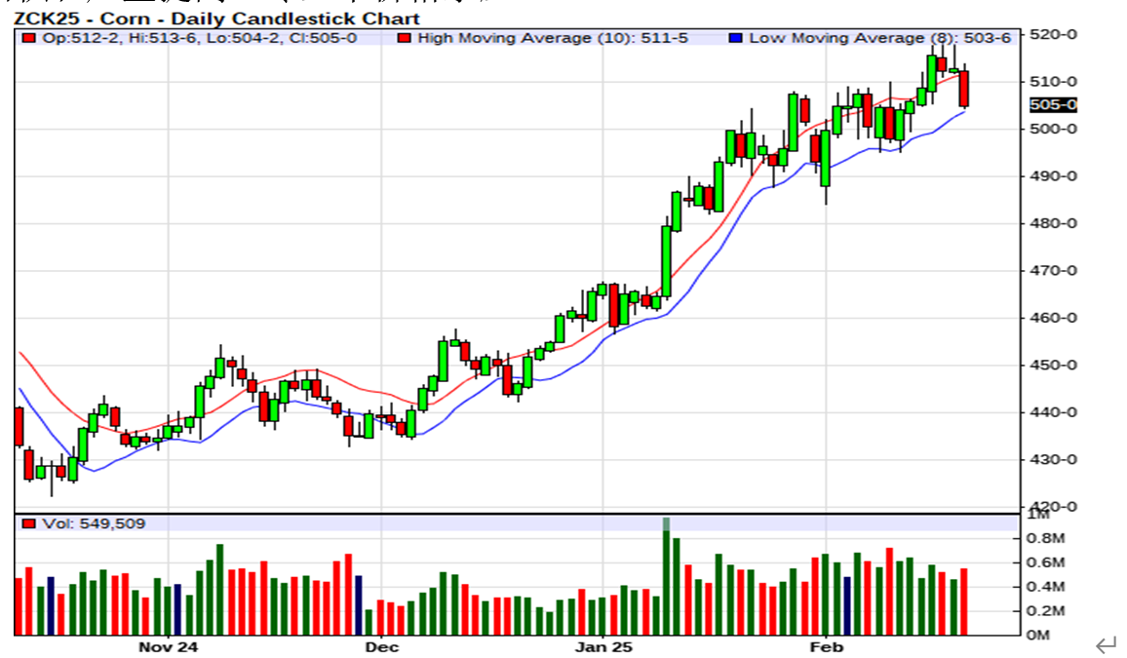
Task: Click the red swatch next to Vol: 549,509
Action: click(29, 524)
